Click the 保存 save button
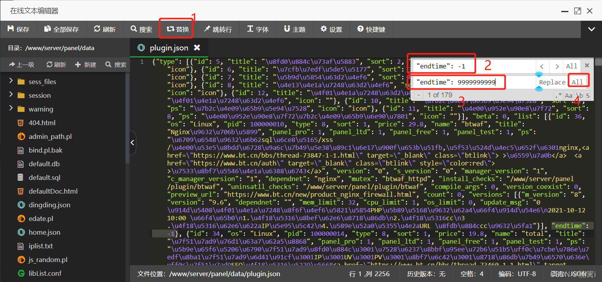 [18, 29]
